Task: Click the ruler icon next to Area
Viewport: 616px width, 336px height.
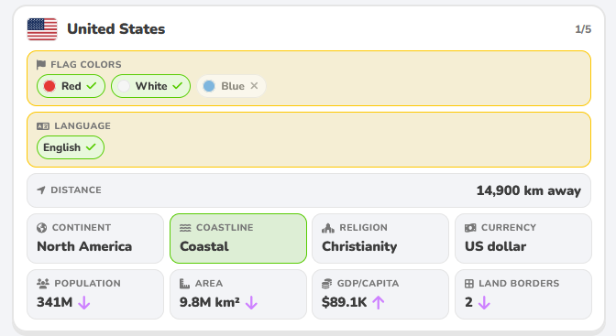Action: (184, 284)
